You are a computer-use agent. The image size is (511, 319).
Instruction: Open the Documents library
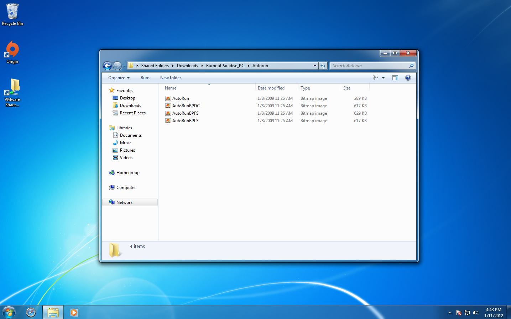tap(131, 135)
